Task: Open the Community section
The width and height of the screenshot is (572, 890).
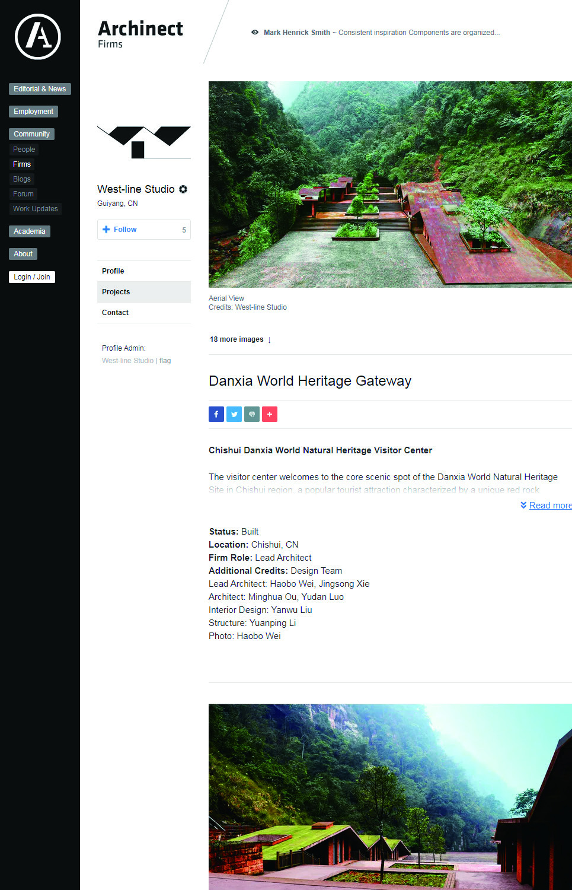Action: point(31,134)
